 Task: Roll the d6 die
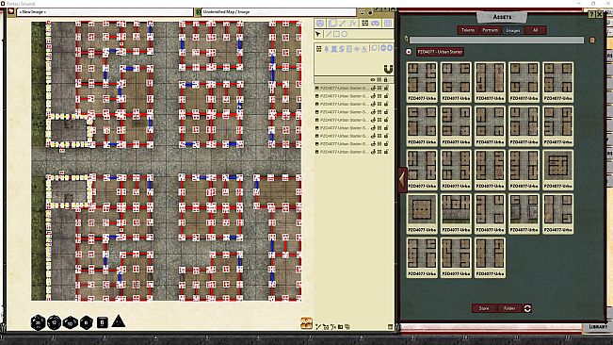click(102, 322)
